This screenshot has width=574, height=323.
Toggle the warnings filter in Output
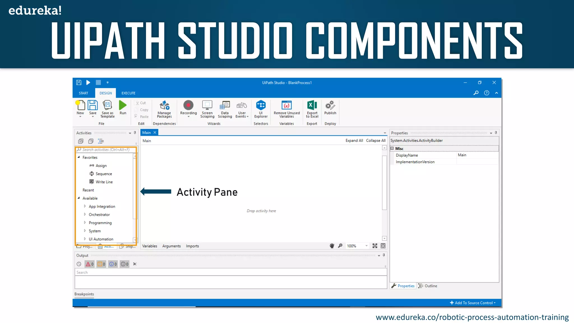pyautogui.click(x=101, y=264)
